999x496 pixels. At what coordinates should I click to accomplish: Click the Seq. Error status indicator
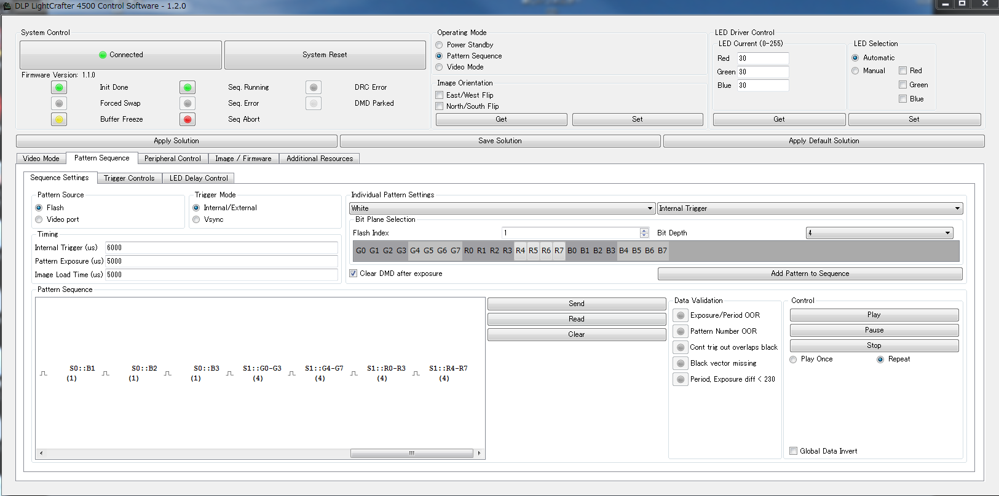point(188,103)
